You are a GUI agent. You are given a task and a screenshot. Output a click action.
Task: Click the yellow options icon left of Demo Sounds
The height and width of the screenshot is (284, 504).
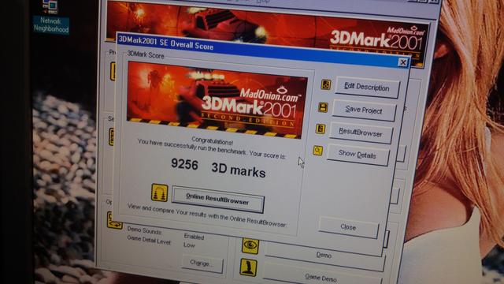pos(114,221)
